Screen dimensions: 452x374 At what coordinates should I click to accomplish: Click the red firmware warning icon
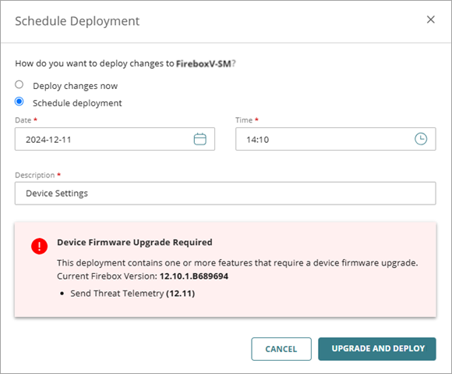click(40, 246)
